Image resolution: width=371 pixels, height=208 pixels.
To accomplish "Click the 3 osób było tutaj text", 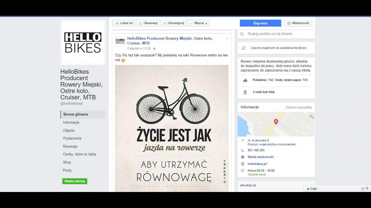I will pyautogui.click(x=263, y=92).
